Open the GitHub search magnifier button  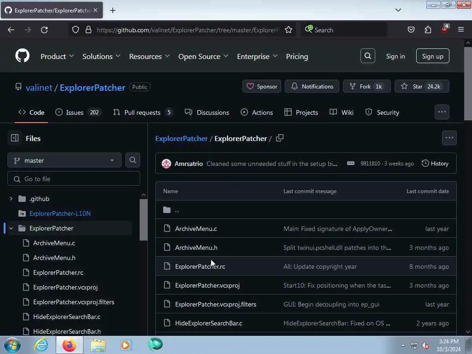click(x=367, y=56)
